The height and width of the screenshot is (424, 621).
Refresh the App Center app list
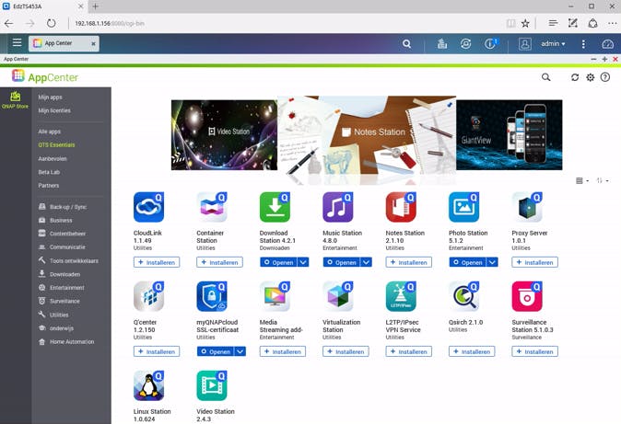click(x=575, y=77)
